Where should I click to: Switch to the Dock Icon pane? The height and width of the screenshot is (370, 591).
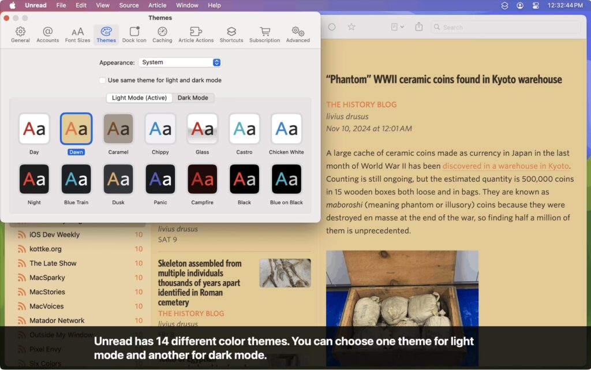134,33
